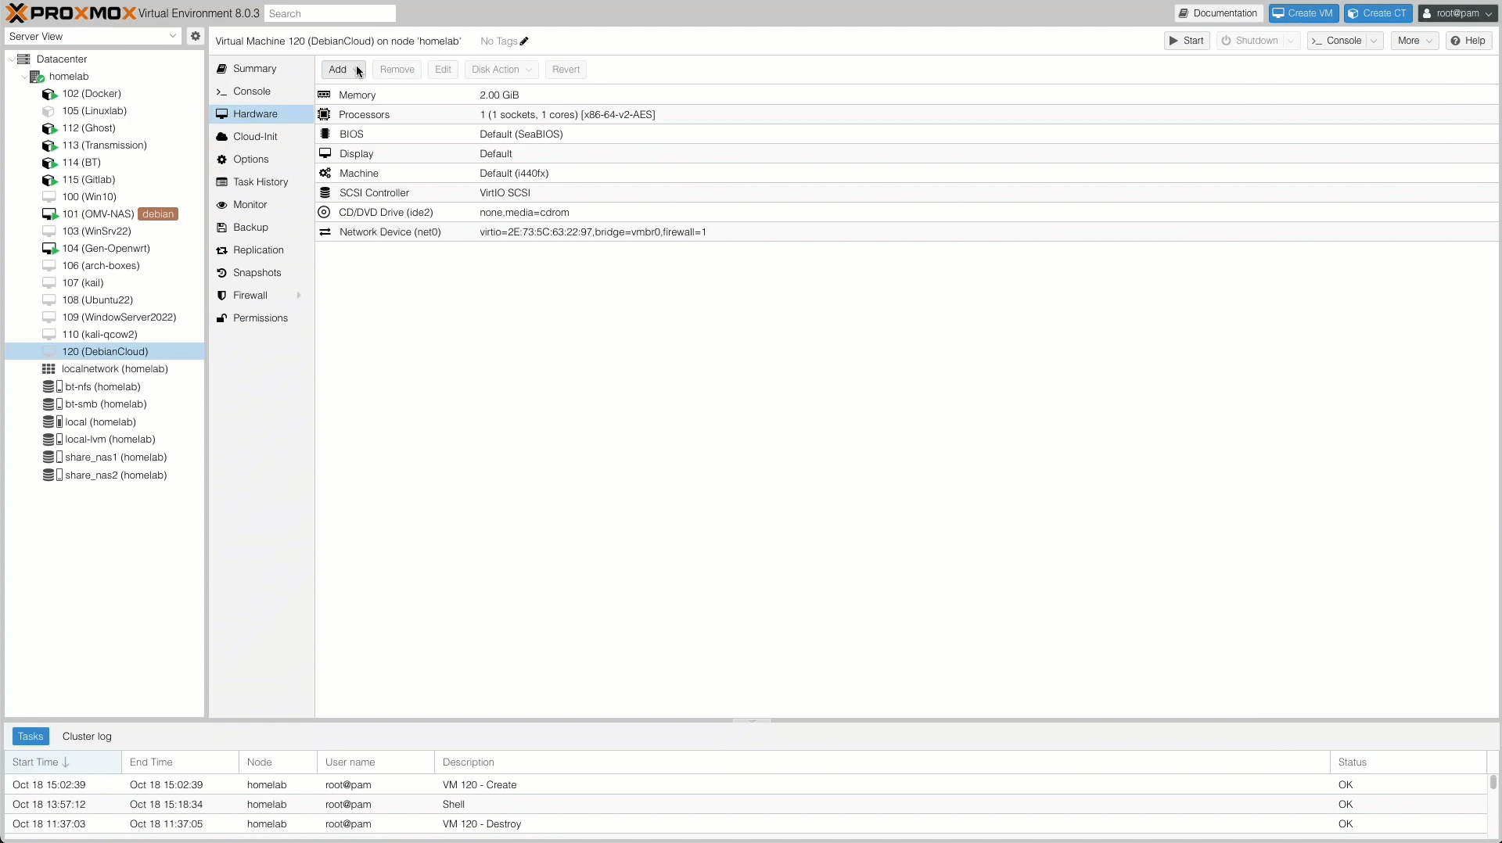Open Task History section

click(261, 182)
